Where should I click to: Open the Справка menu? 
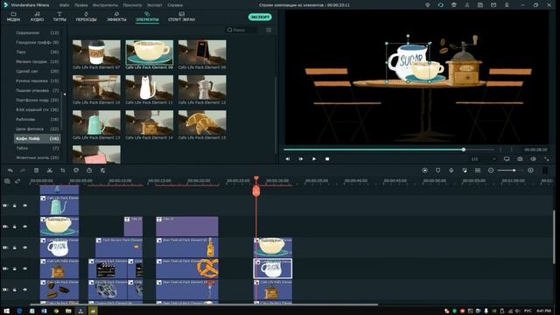175,5
